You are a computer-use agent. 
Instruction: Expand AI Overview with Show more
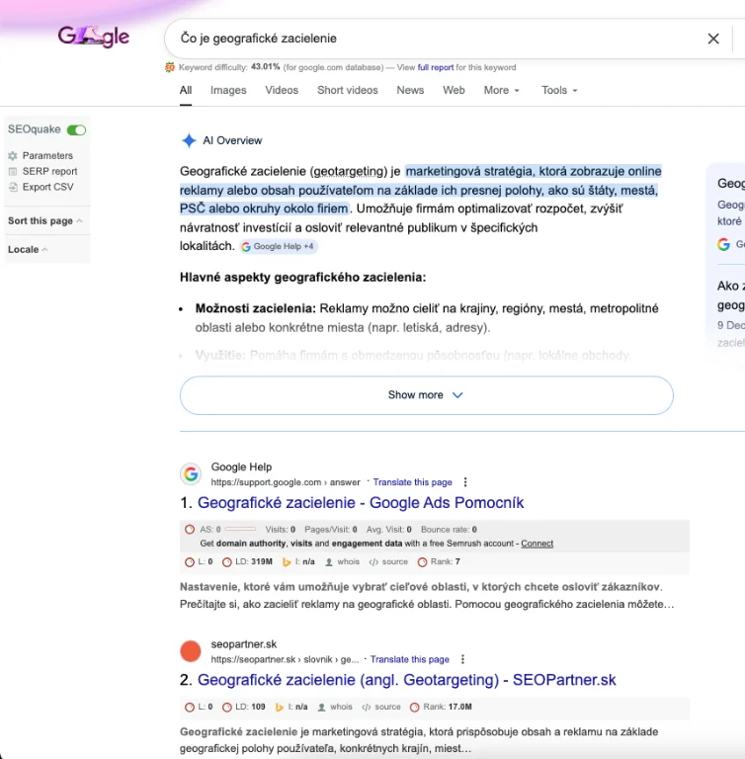(x=426, y=395)
